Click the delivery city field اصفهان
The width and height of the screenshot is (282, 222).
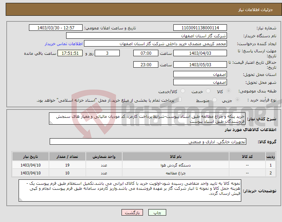pos(200,82)
